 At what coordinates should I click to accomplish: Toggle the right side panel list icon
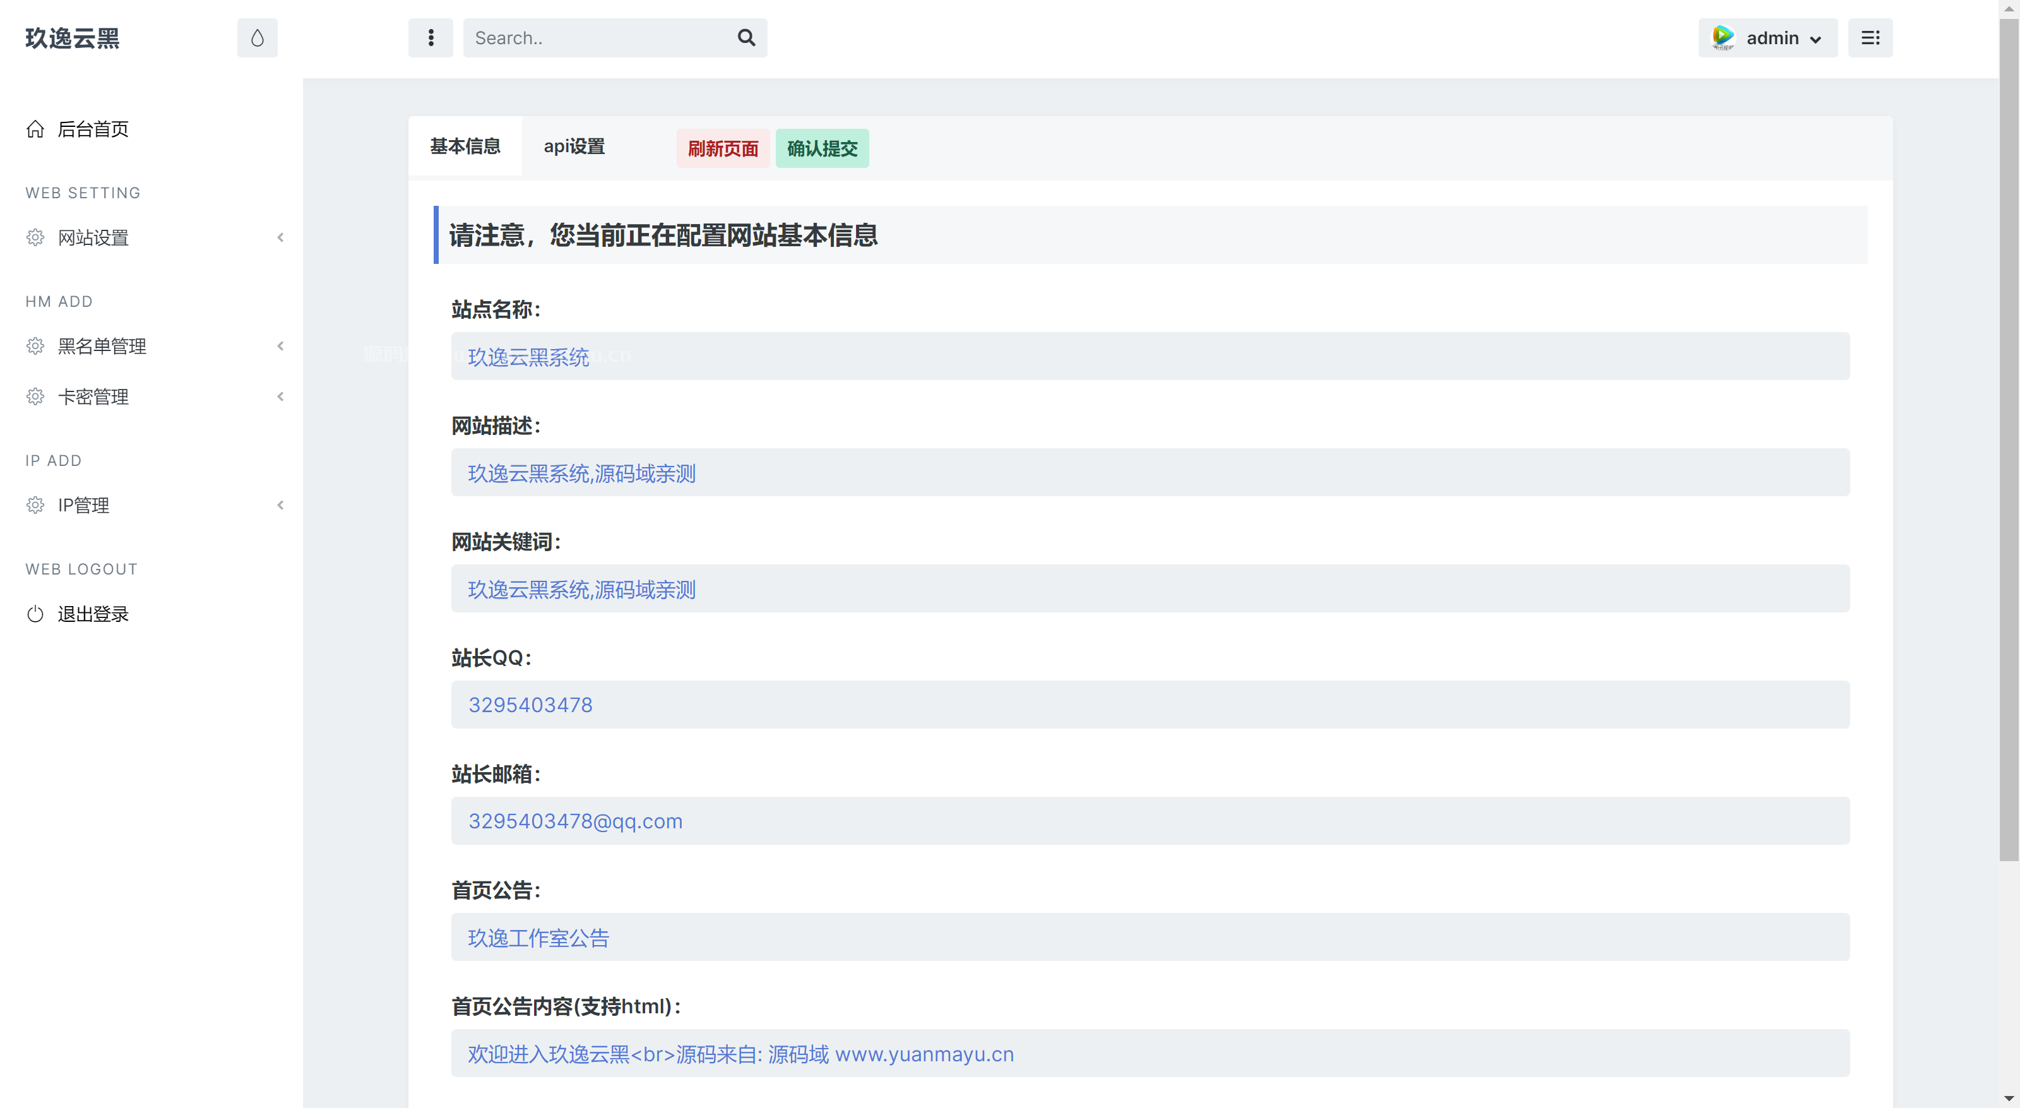tap(1870, 38)
